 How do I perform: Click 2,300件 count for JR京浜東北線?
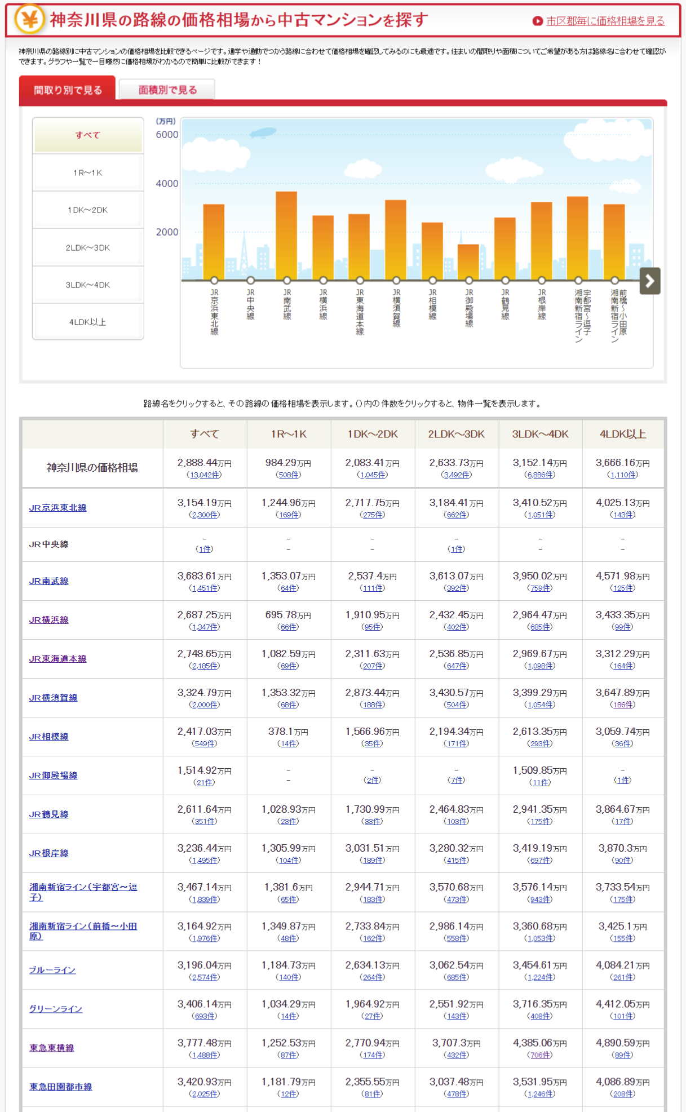click(x=205, y=515)
